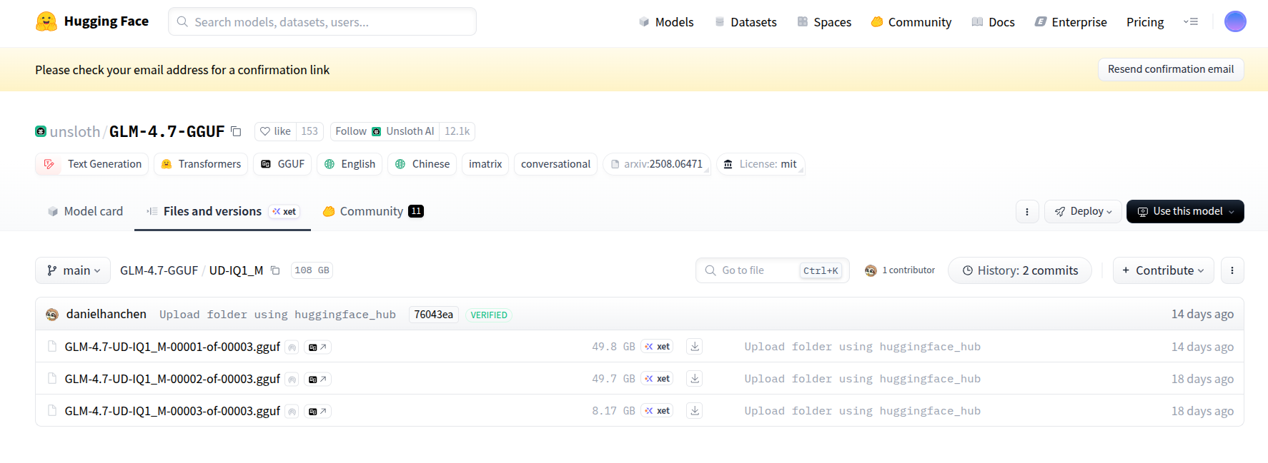The image size is (1268, 463).
Task: Filter by Transformers tag
Action: (x=201, y=164)
